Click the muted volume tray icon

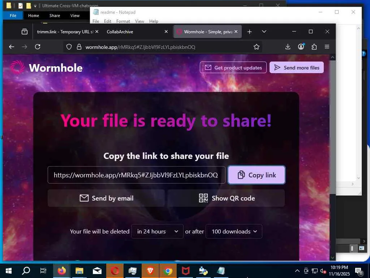[323, 271]
